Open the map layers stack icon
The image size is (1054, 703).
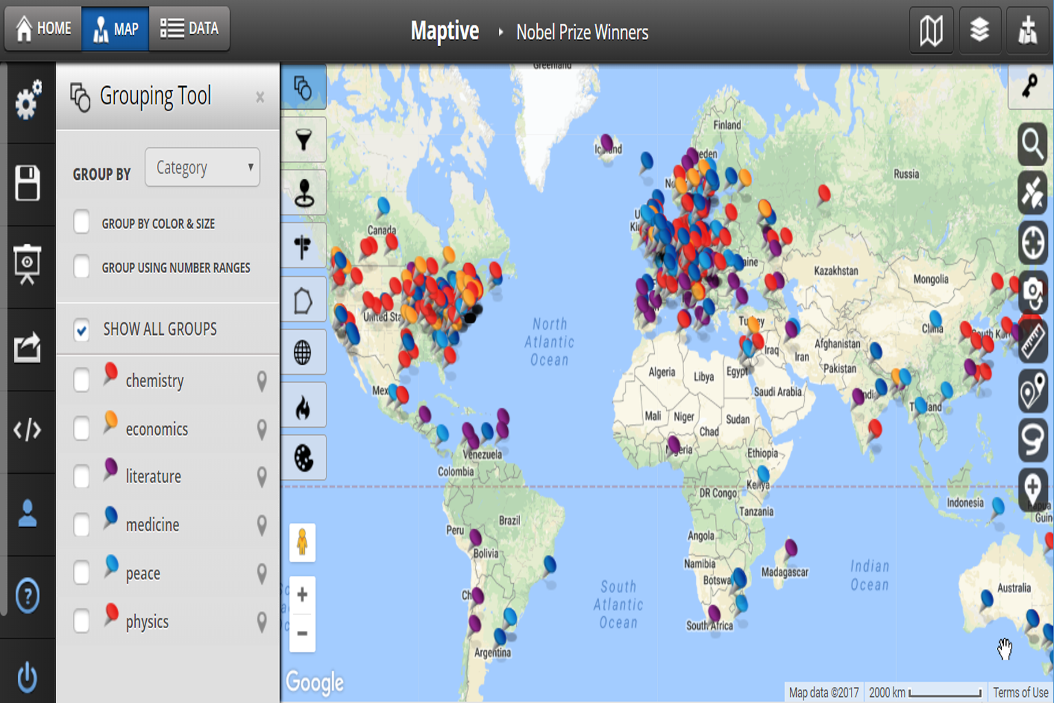(979, 30)
